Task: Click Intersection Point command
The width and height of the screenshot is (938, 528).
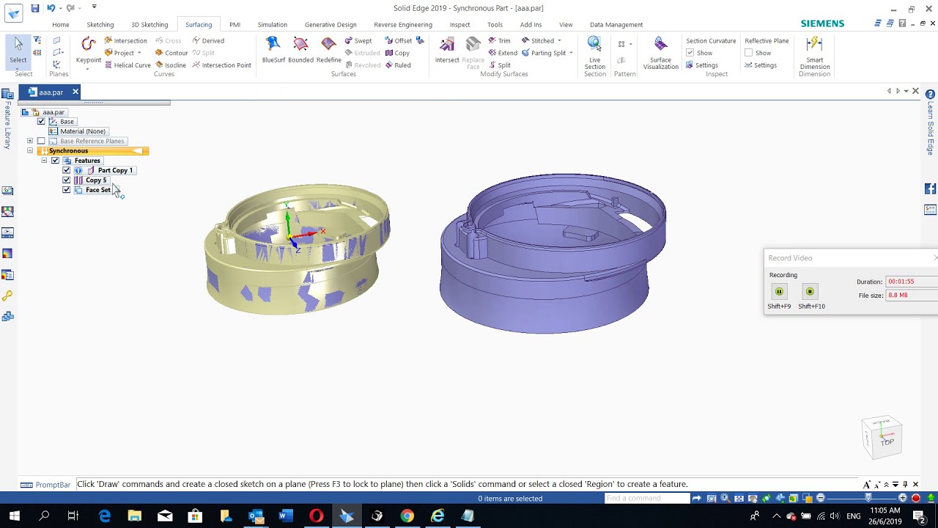Action: pyautogui.click(x=221, y=65)
